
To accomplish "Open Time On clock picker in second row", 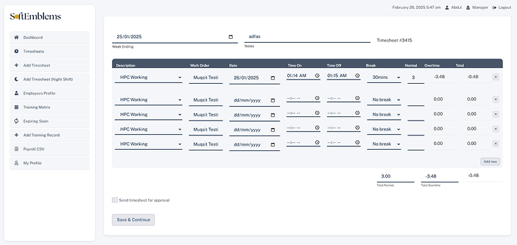I will [x=317, y=98].
